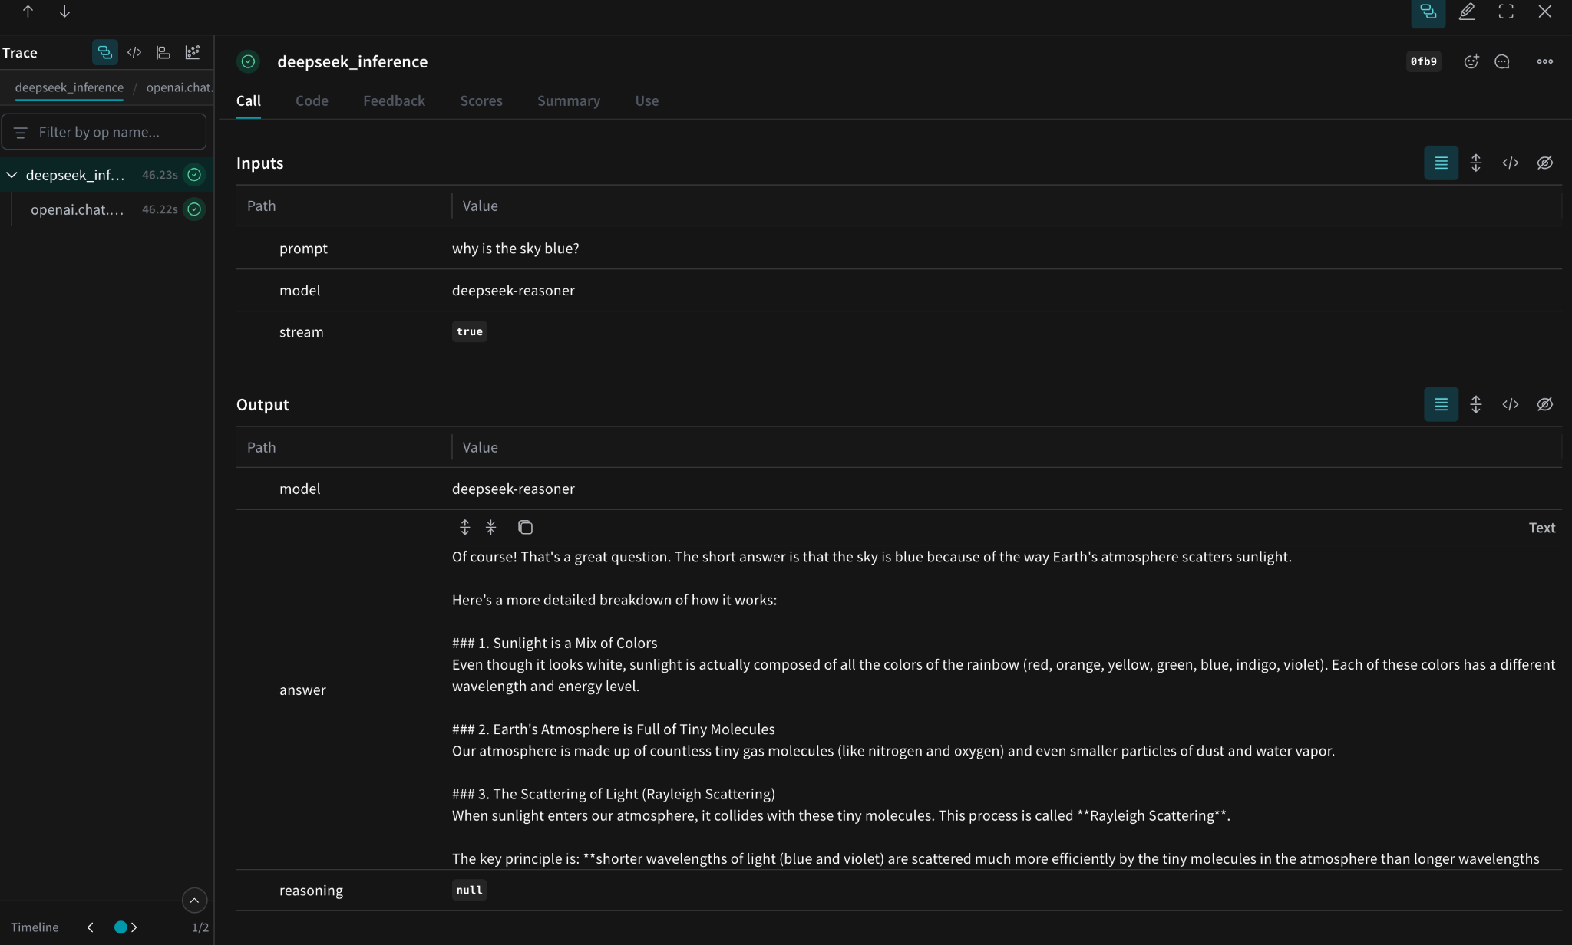Collapse the sidebar with the circle chevron
This screenshot has height=945, width=1572.
(193, 900)
